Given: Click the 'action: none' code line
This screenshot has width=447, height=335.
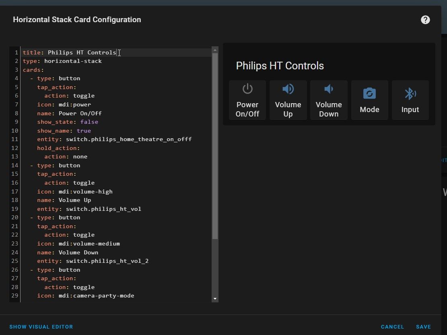Looking at the screenshot, I should tap(66, 157).
